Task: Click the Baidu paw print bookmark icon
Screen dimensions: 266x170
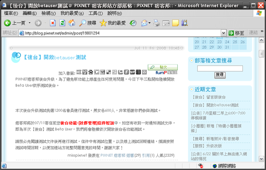Action: coord(91,72)
